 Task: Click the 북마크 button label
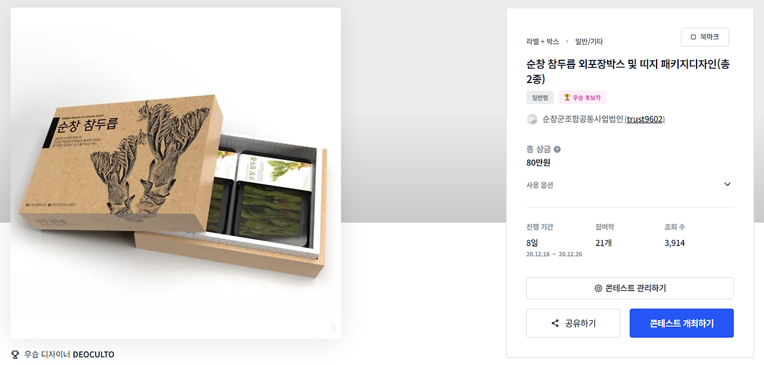pos(710,37)
